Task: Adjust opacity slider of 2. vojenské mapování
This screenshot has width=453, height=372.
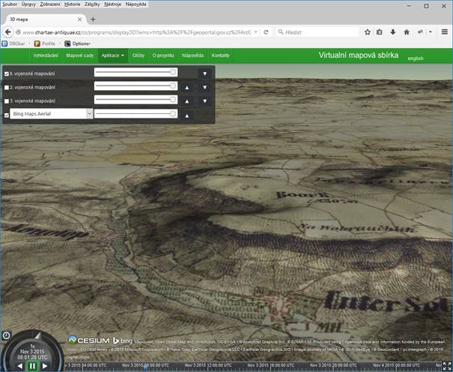Action: click(136, 85)
